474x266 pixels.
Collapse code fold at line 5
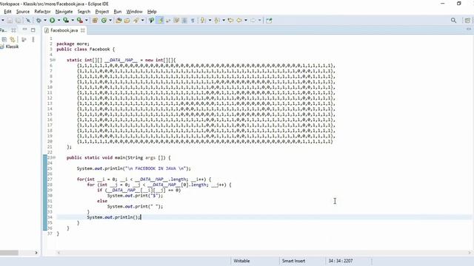coord(54,60)
